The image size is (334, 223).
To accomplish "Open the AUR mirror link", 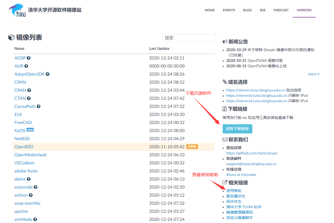I will click(19, 66).
